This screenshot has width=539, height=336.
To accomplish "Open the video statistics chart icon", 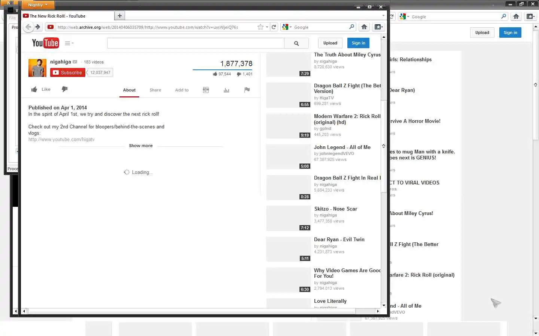I will pyautogui.click(x=226, y=90).
